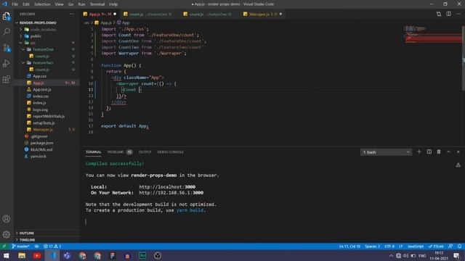Viewport: 465px width, 261px height.
Task: Create a new terminal with plus icon
Action: [419, 152]
